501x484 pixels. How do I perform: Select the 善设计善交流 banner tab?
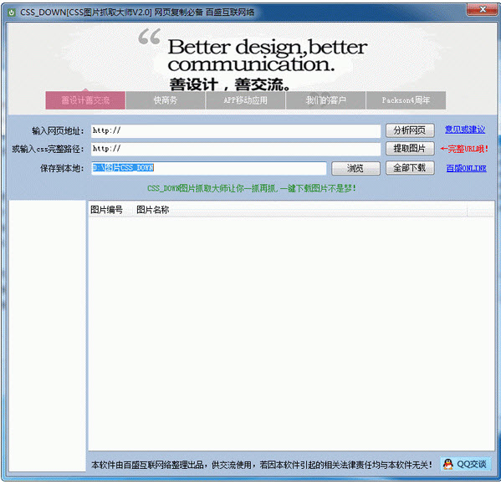click(x=85, y=100)
